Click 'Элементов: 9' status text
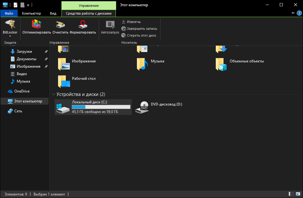 point(16,194)
